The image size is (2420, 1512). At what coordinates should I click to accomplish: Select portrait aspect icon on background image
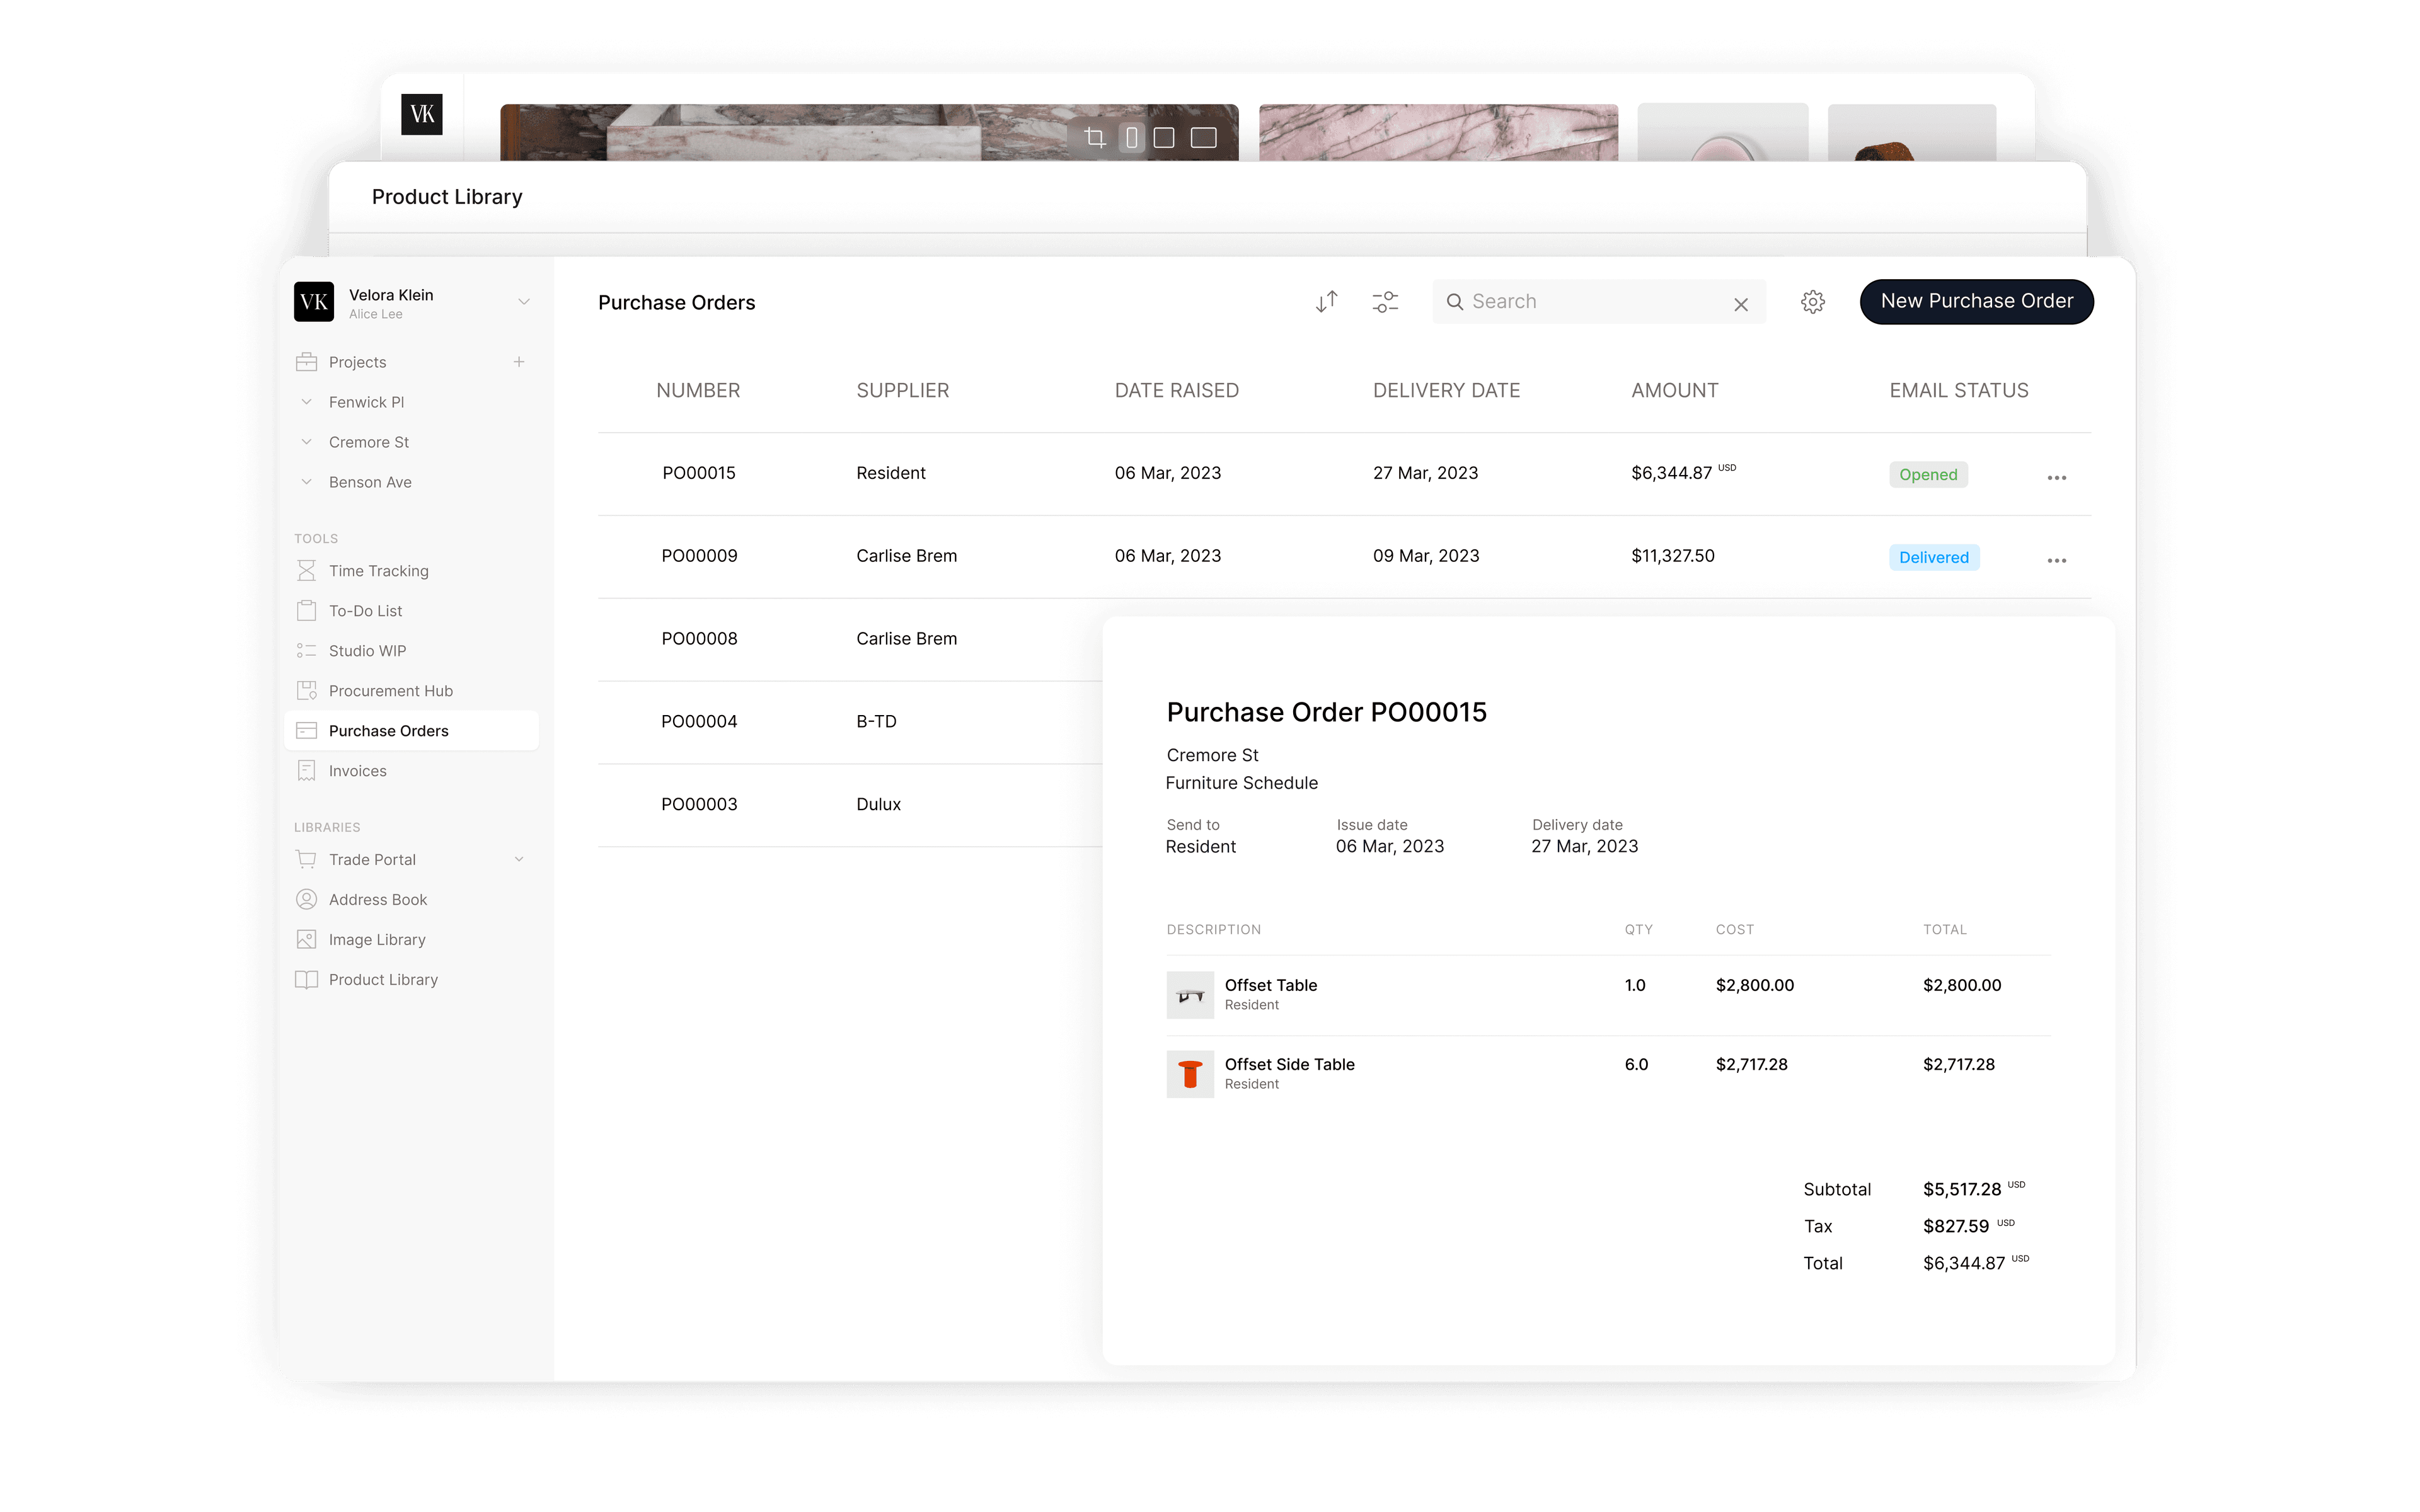pos(1131,138)
